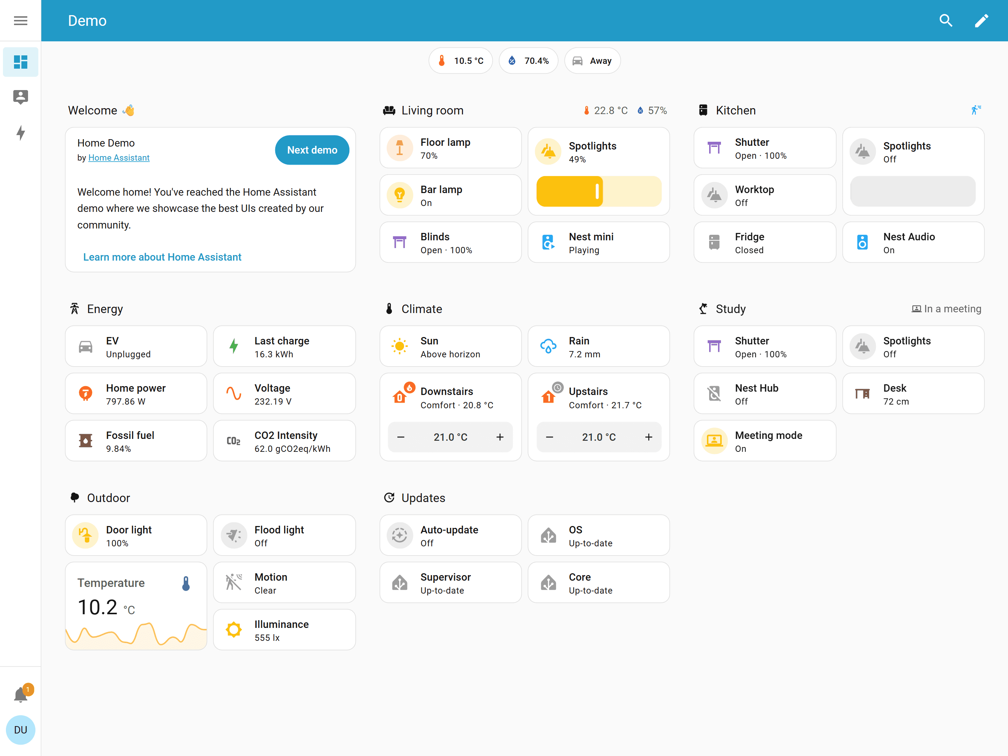Decrease Downstairs target temperature

pyautogui.click(x=401, y=437)
